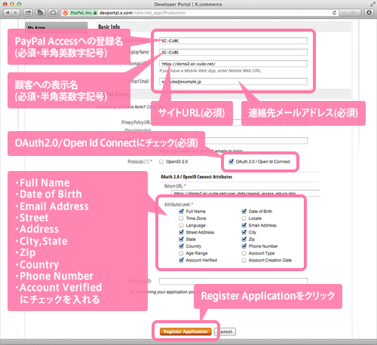377x345 pixels.
Task: Toggle the Phone Number checkbox
Action: 244,246
